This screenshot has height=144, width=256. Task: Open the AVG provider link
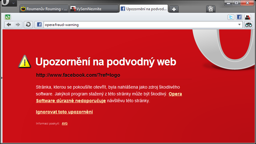(x=65, y=124)
